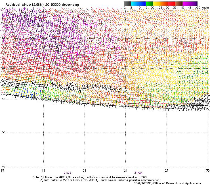210x185 pixels.
Task: Click the '35' legend scale label
Action: click(x=175, y=8)
